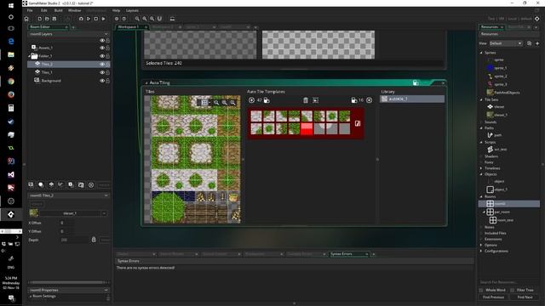Click the Find Next button
Screen dimensions: 545x306
525,297
